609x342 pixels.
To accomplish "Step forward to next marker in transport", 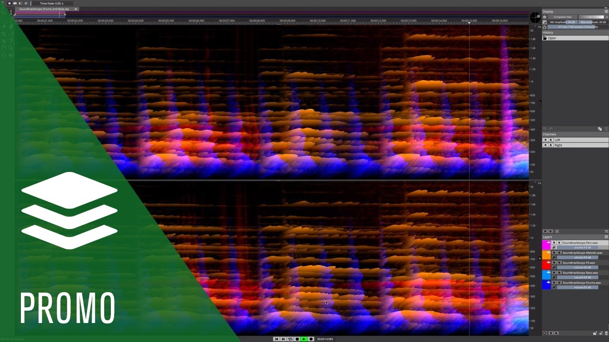I will coord(283,339).
